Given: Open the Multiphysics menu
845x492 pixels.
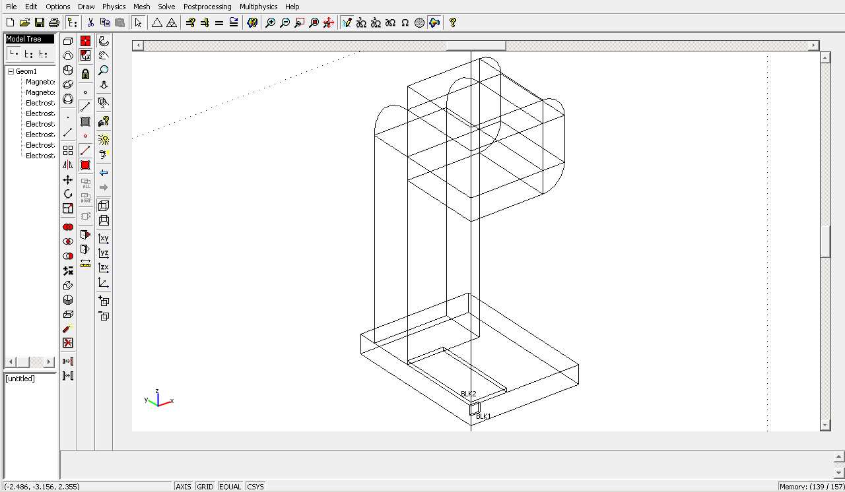Looking at the screenshot, I should (x=259, y=7).
